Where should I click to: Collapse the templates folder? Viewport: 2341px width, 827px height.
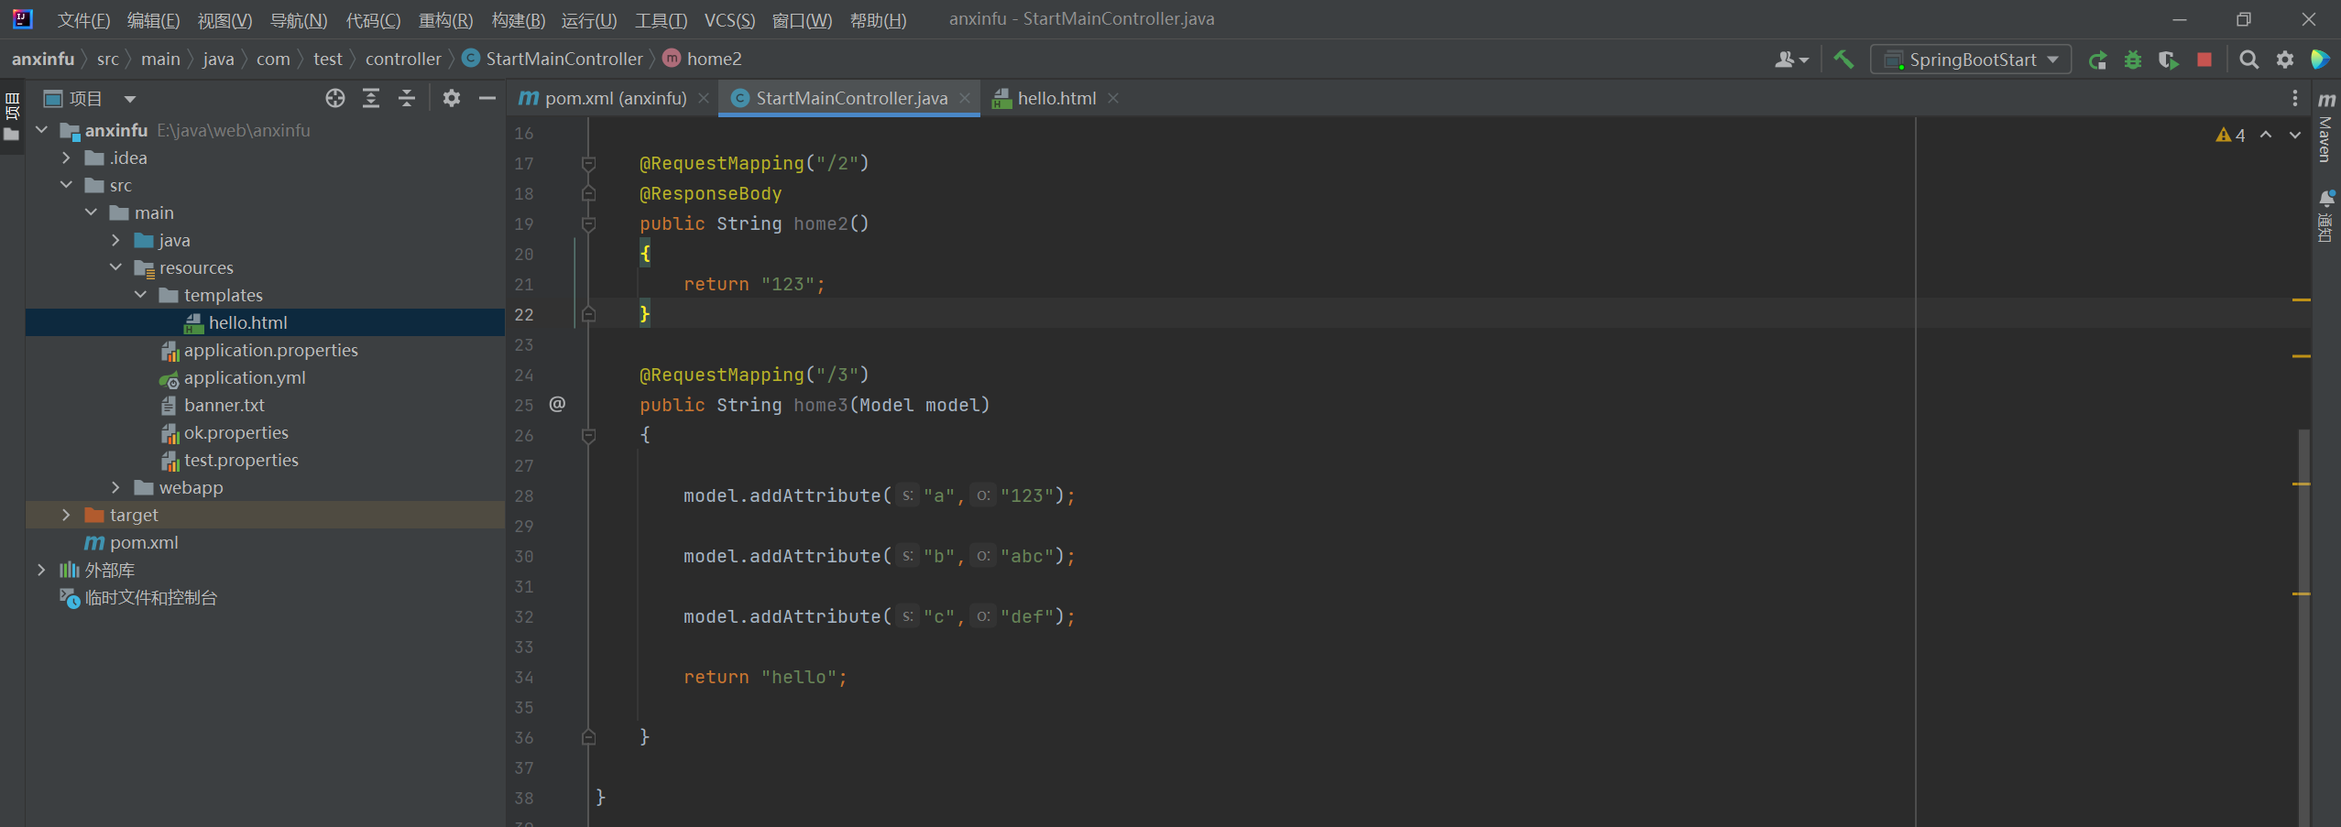coord(140,295)
